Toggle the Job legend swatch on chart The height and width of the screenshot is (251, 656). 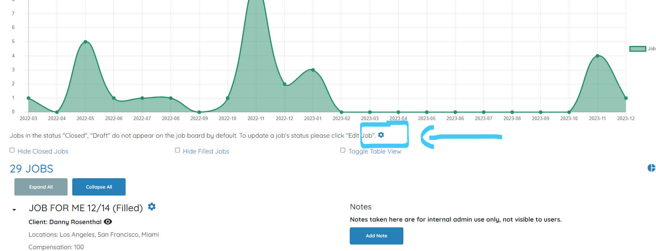click(638, 49)
